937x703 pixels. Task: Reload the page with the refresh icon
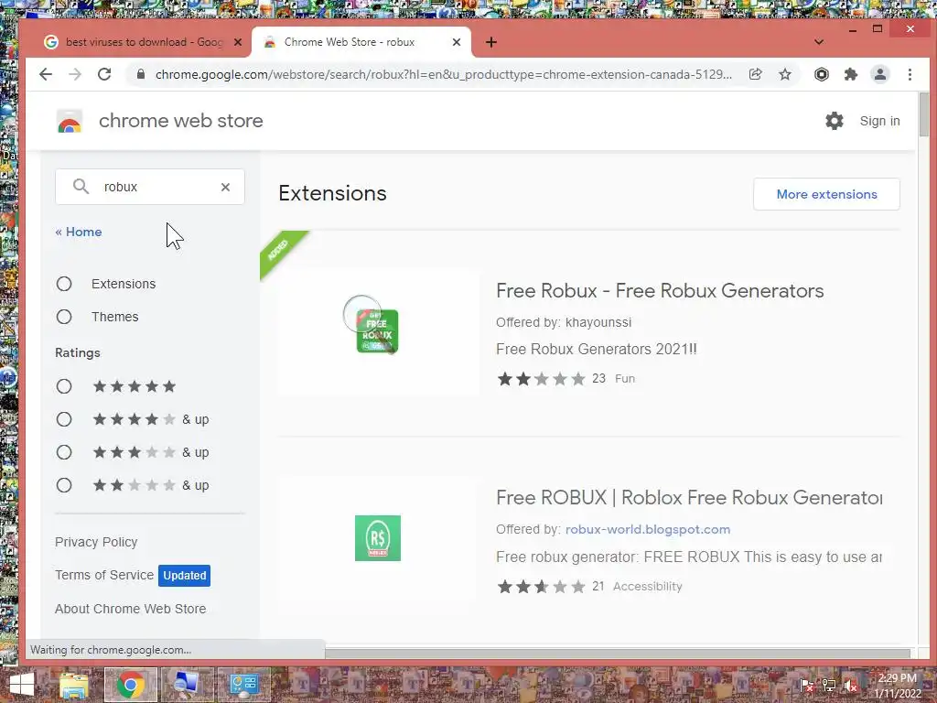click(104, 74)
